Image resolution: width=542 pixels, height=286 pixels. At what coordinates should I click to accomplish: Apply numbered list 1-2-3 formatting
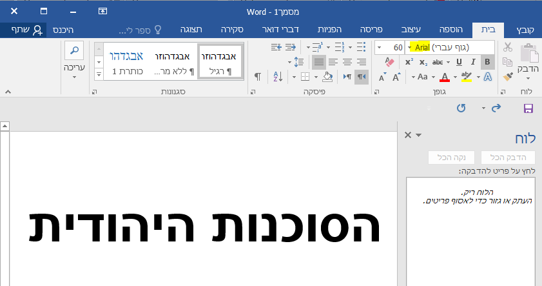(340, 46)
